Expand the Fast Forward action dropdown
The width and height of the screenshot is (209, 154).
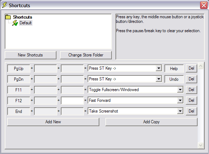click(x=180, y=100)
